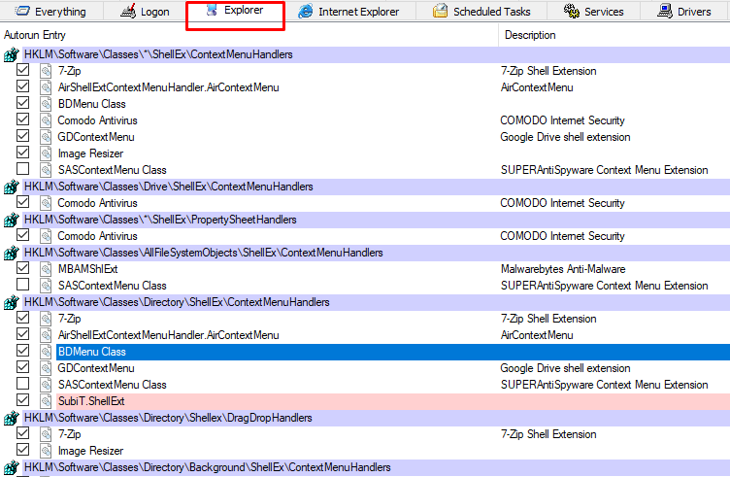Click file icon of GDContextMenu under Directory\ShellEx
The width and height of the screenshot is (730, 477).
pos(46,368)
